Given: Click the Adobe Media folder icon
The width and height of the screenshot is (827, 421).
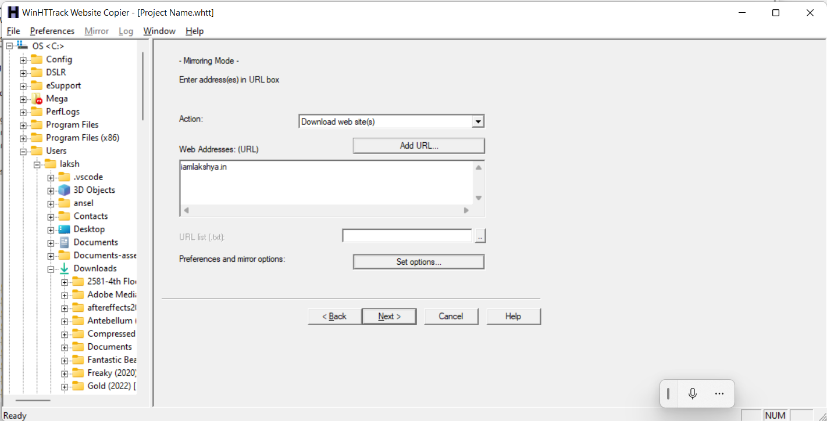Looking at the screenshot, I should pos(78,294).
